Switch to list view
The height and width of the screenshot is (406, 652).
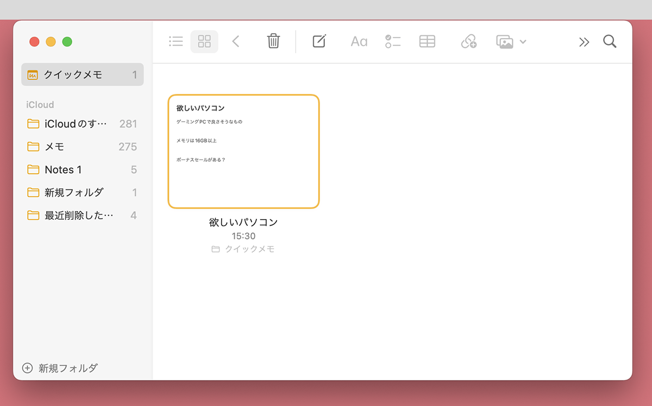tap(176, 41)
